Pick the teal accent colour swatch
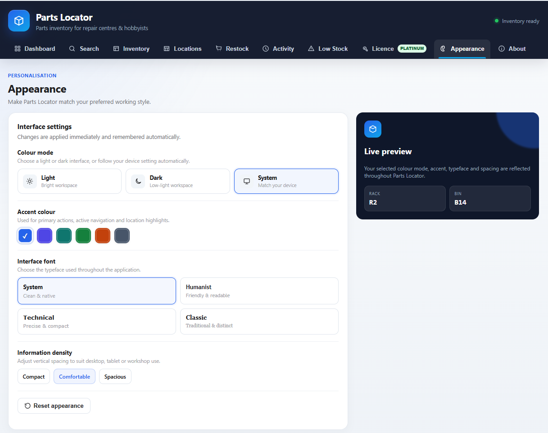Screen dimensions: 548x433 tap(64, 236)
